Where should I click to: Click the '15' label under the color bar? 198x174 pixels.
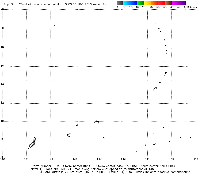point(137,7)
